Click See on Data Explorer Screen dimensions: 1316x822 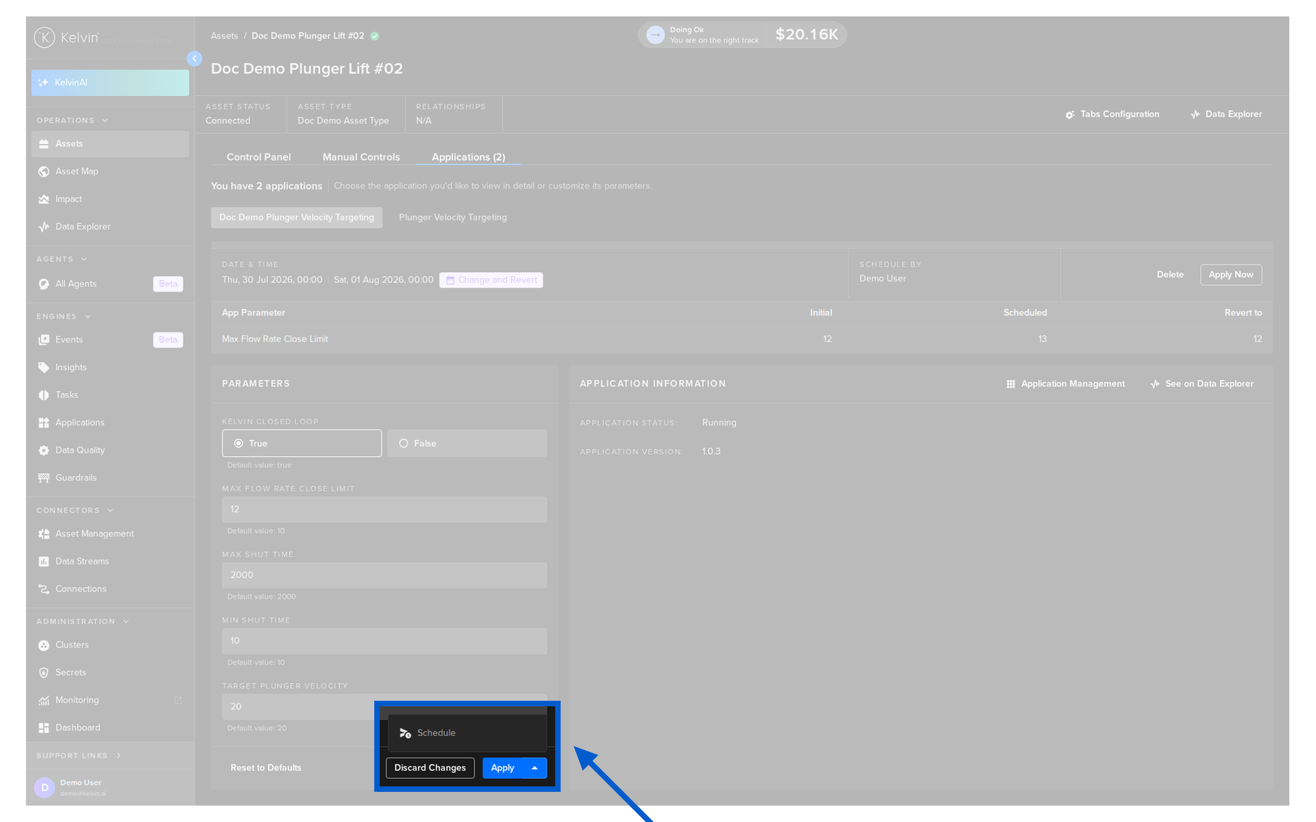click(x=1202, y=384)
